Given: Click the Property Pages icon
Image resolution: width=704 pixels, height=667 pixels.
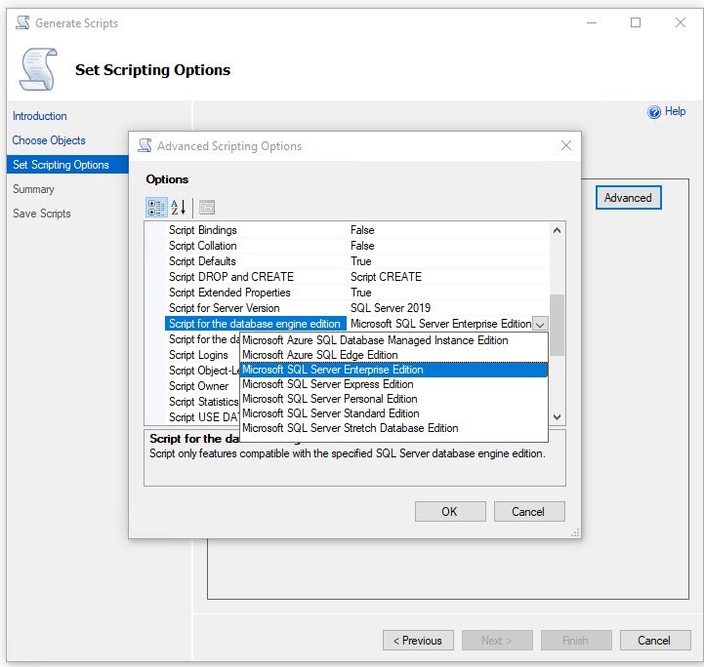Looking at the screenshot, I should (x=206, y=207).
